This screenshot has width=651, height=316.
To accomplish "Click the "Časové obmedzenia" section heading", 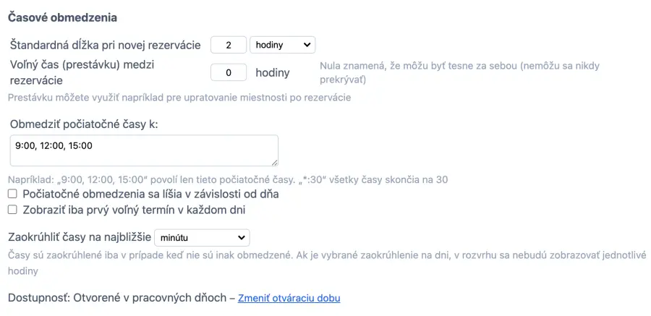I will pos(62,17).
